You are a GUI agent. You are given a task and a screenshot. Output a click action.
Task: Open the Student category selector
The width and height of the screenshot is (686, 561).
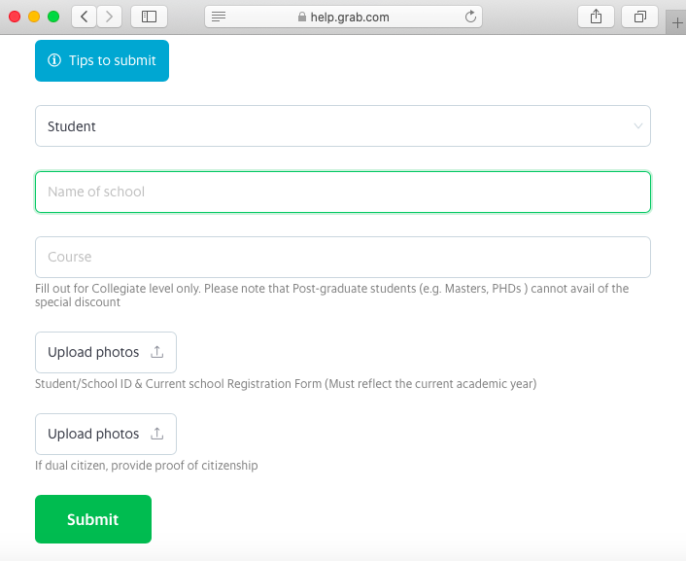[343, 126]
